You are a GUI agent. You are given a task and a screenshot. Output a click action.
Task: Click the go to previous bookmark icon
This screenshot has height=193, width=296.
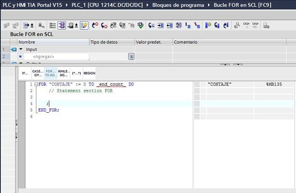[226, 25]
